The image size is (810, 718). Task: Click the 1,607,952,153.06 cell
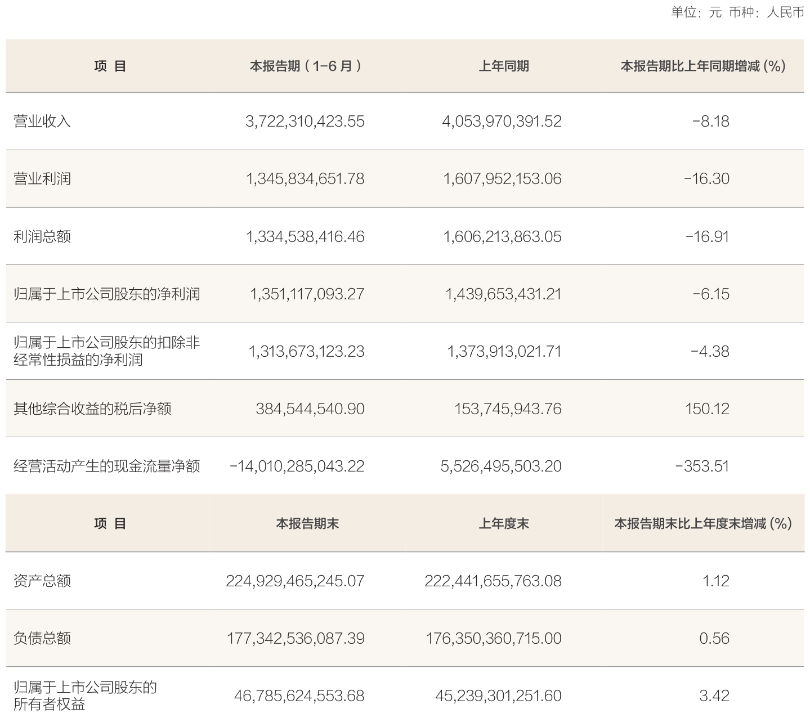point(502,179)
